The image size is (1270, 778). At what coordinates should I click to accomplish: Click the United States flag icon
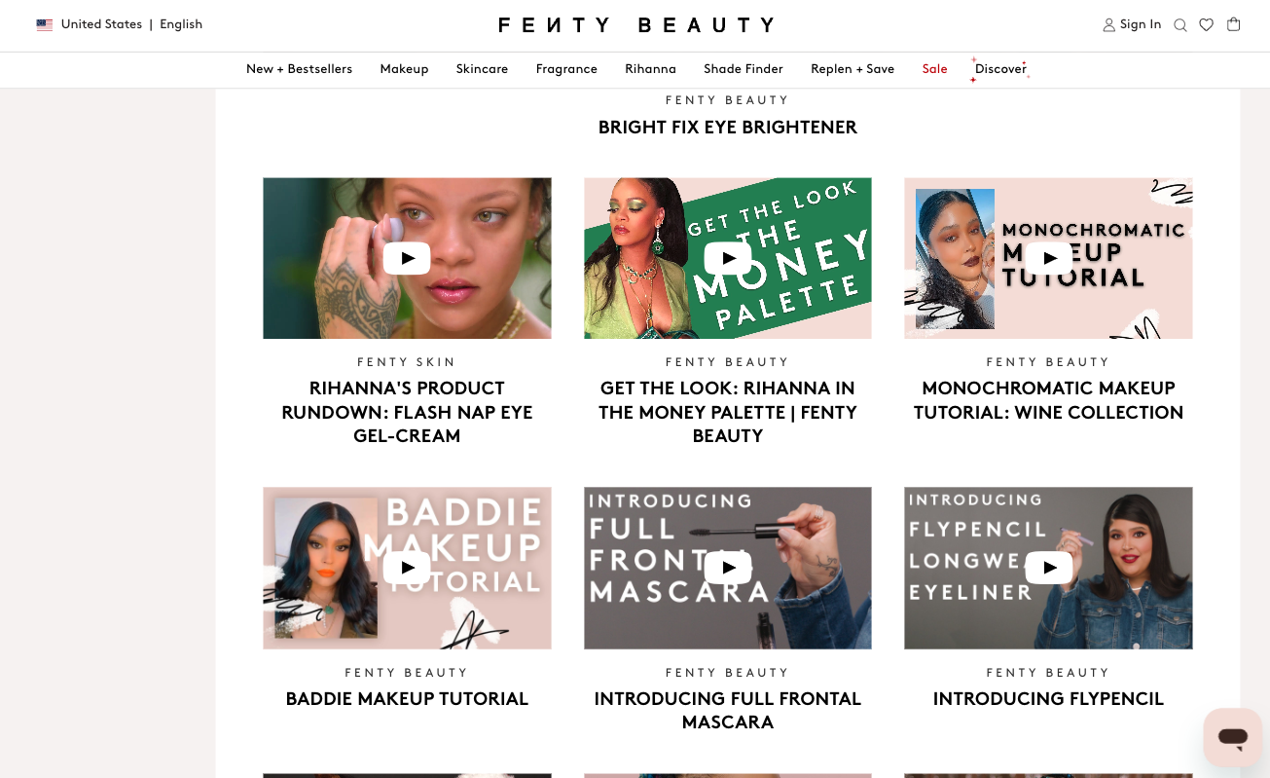[x=45, y=25]
